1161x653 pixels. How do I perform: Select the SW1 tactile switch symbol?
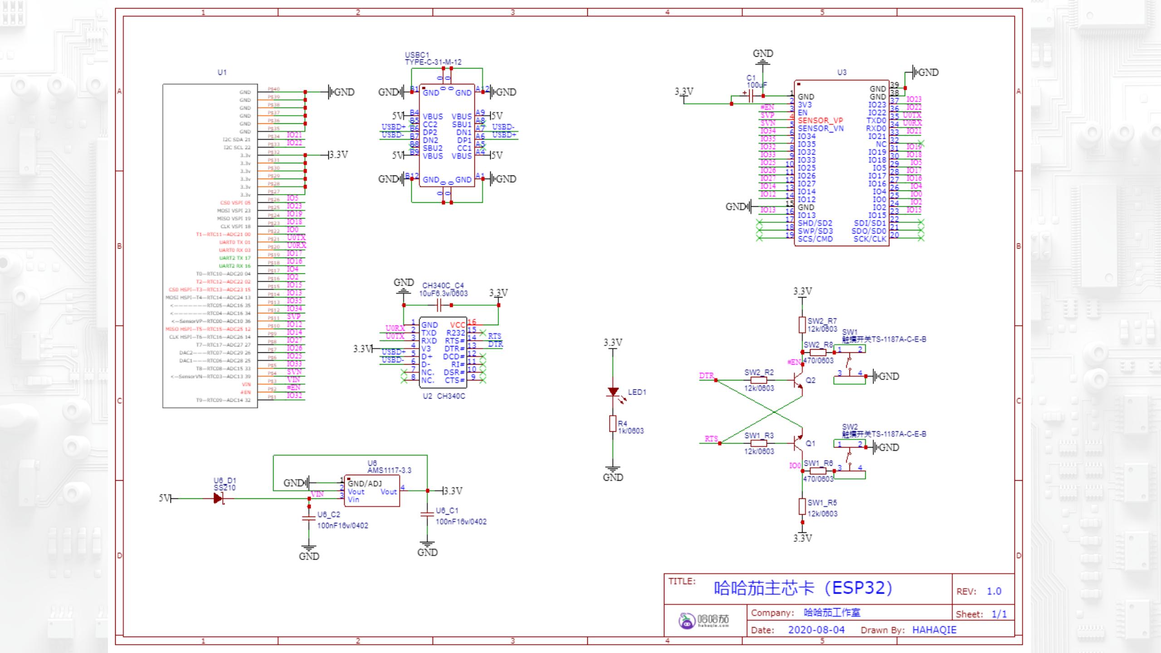pyautogui.click(x=850, y=364)
